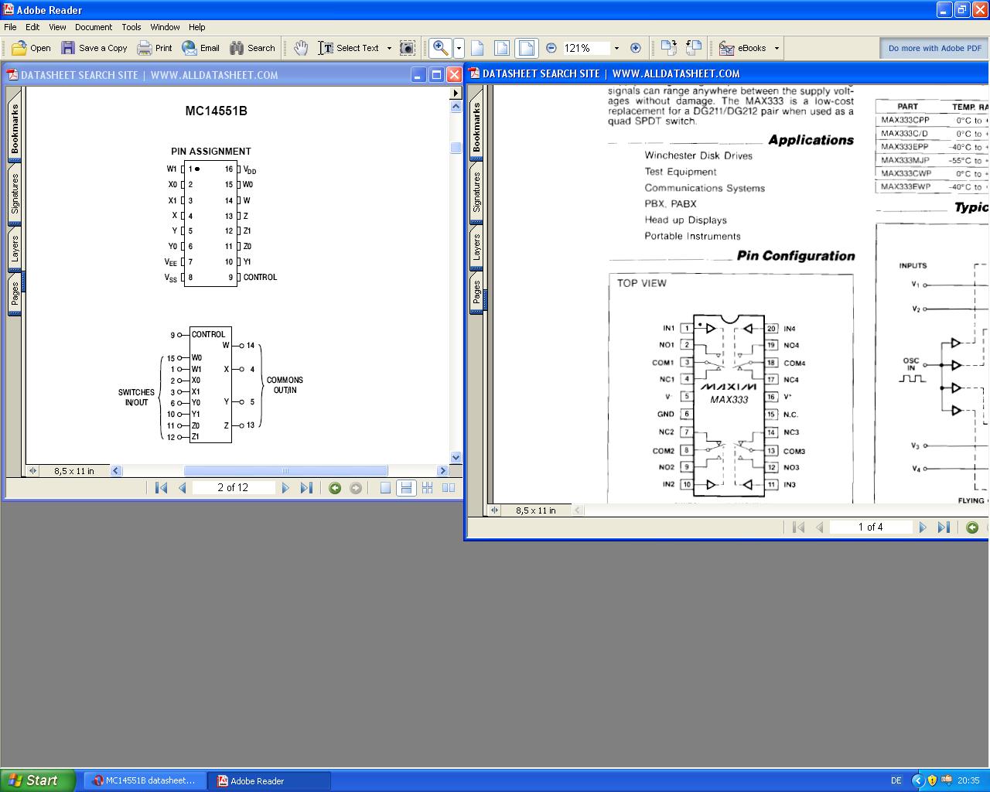The image size is (990, 792).
Task: Click Options arrow above MC14551B scrollbar
Action: [456, 93]
